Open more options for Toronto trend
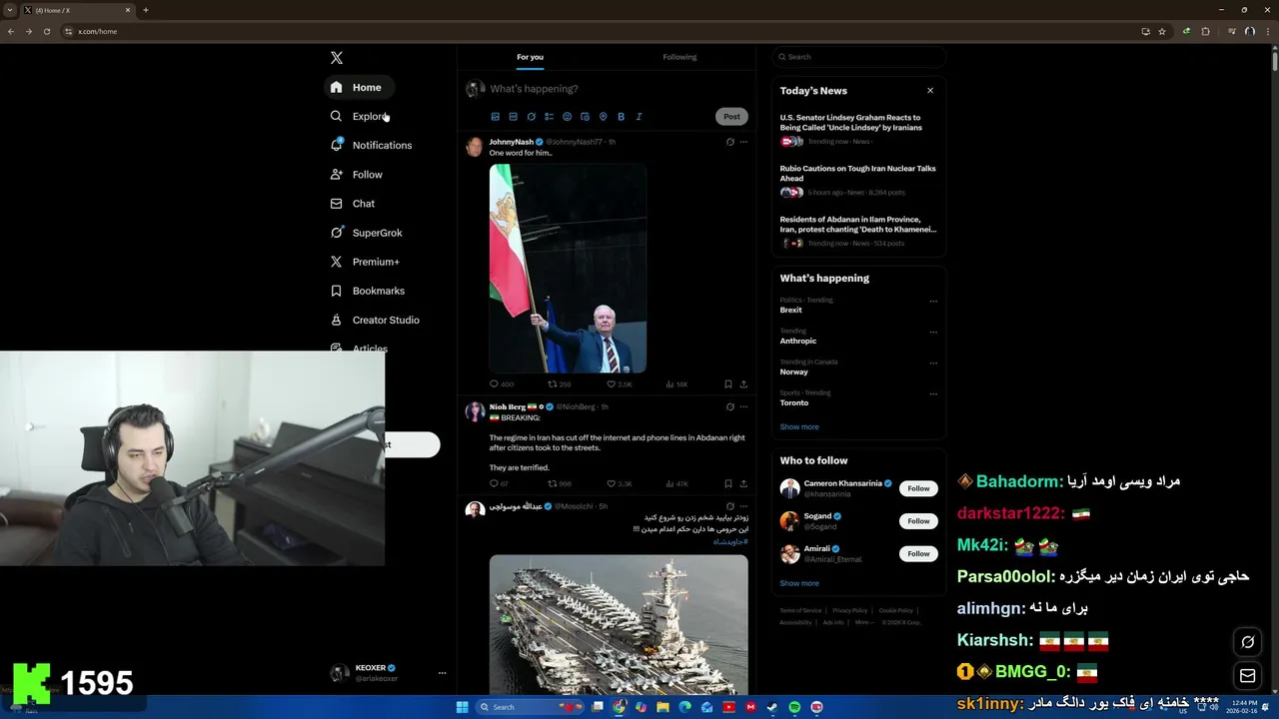The height and width of the screenshot is (719, 1279). 933,393
